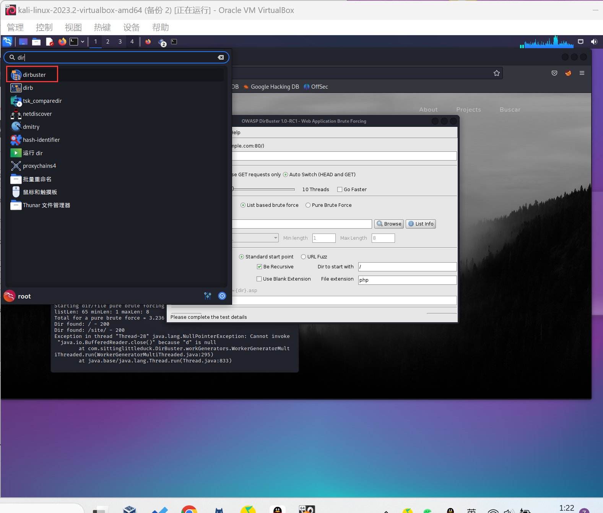The width and height of the screenshot is (603, 513).
Task: Switch to workspace 4
Action: pos(132,42)
